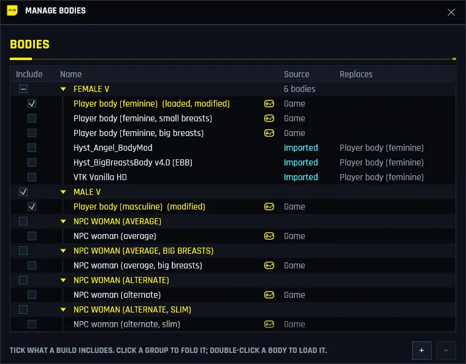The image size is (466, 364).
Task: Click Game source on NPC woman (alternate) row
Action: (294, 295)
